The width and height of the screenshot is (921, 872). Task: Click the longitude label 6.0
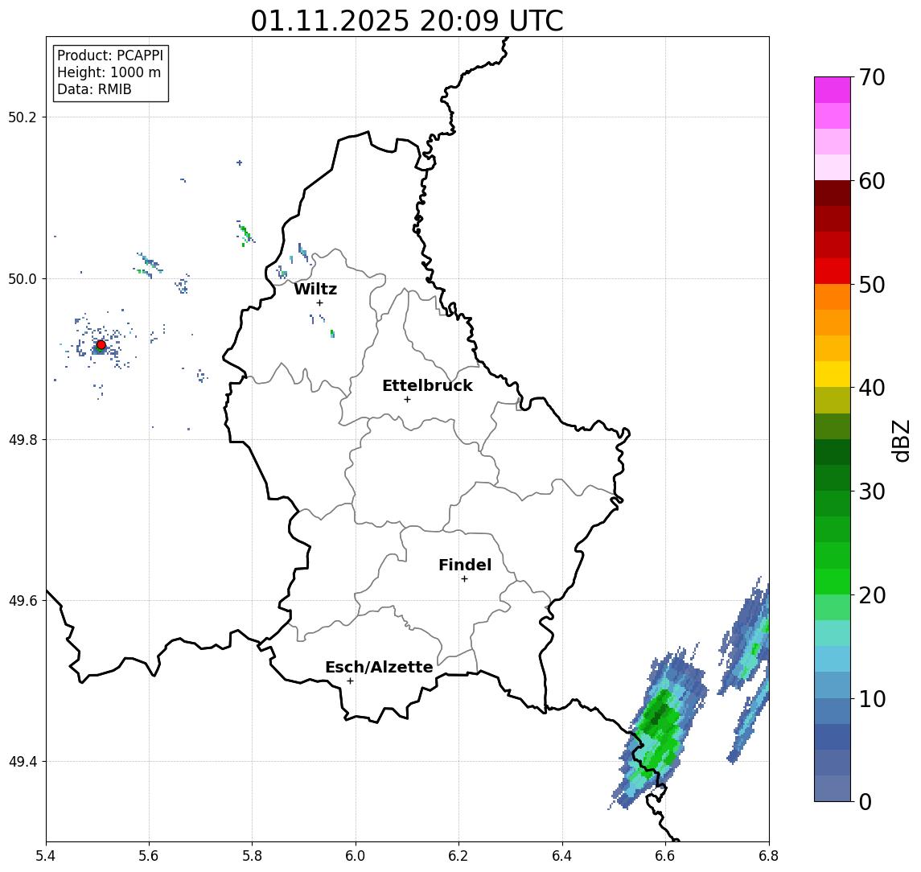point(356,856)
